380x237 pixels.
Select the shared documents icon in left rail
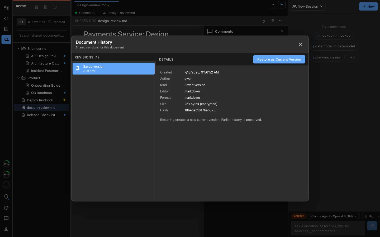pos(6,39)
